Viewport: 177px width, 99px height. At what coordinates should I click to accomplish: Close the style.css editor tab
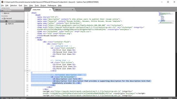pyautogui.click(x=72, y=10)
